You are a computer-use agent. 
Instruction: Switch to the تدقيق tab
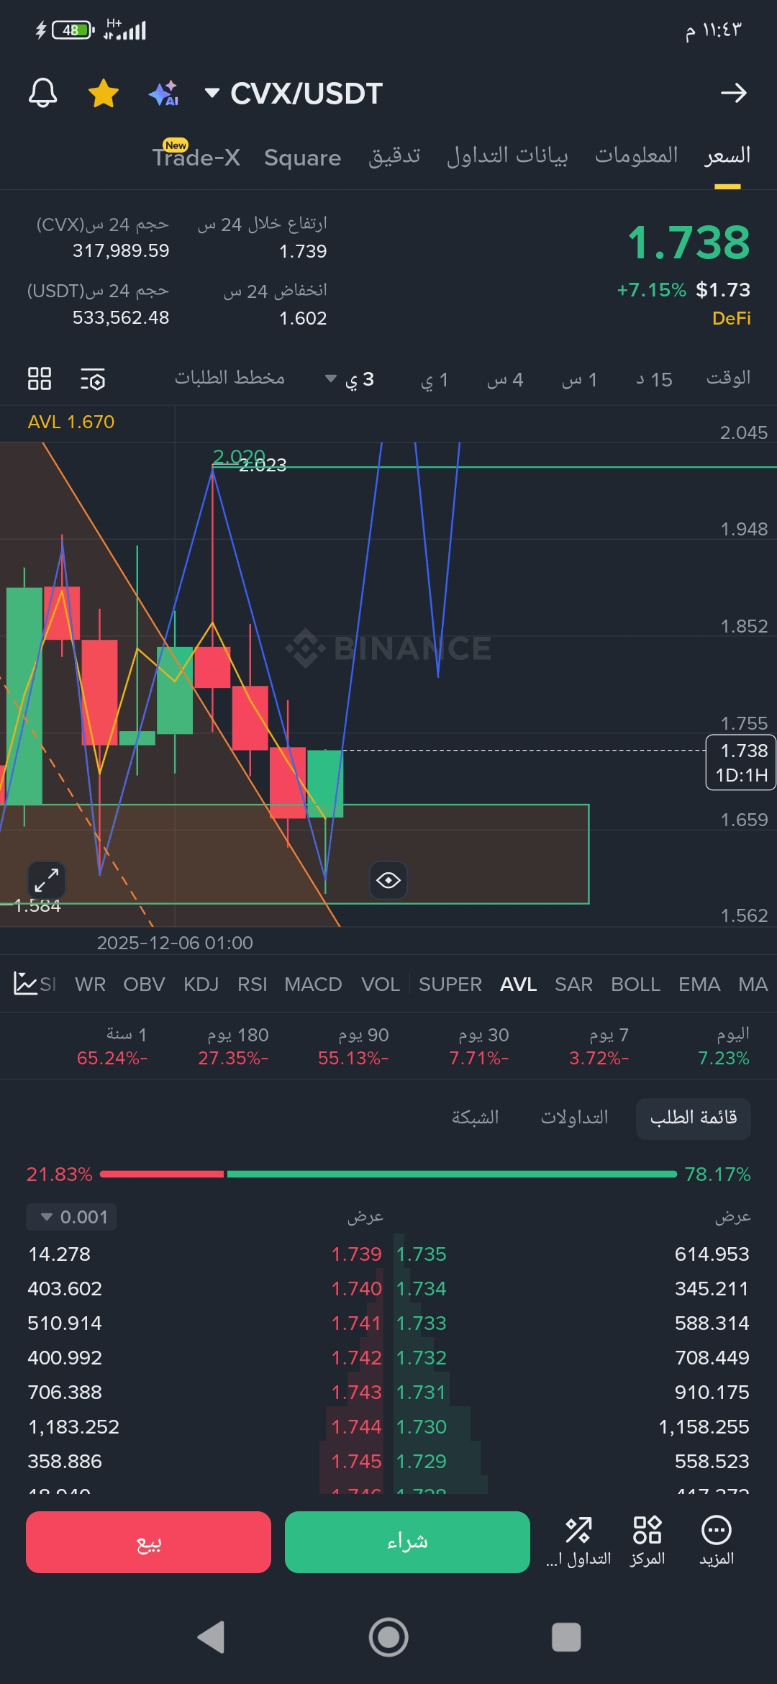coord(394,156)
